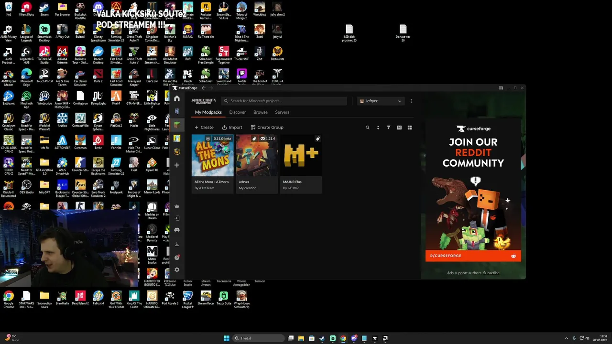Focus the Search for Minecraft projects field
The image size is (612, 344).
[x=284, y=101]
